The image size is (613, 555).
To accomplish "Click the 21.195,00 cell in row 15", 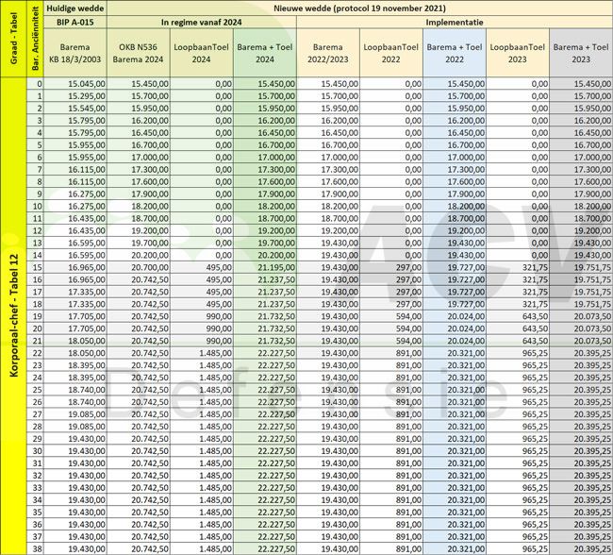I will (x=265, y=267).
